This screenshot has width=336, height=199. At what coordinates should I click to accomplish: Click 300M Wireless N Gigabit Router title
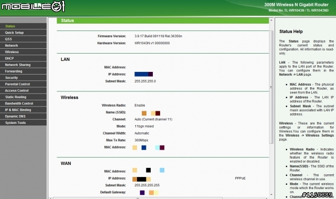pyautogui.click(x=296, y=5)
